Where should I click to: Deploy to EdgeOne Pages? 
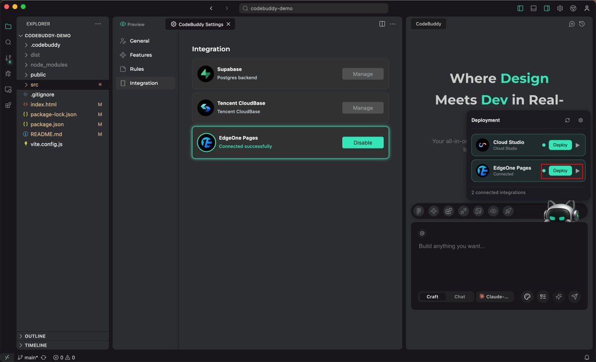pyautogui.click(x=560, y=170)
